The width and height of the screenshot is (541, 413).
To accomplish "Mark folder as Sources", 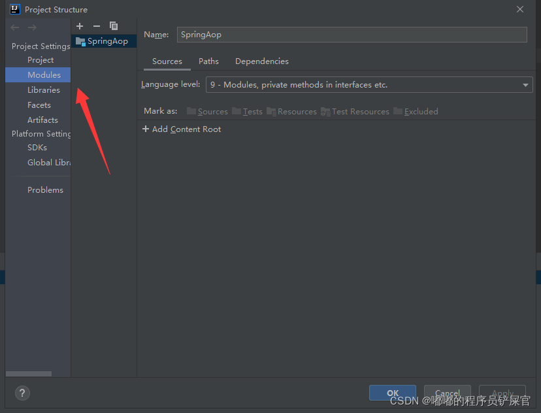I will point(207,112).
